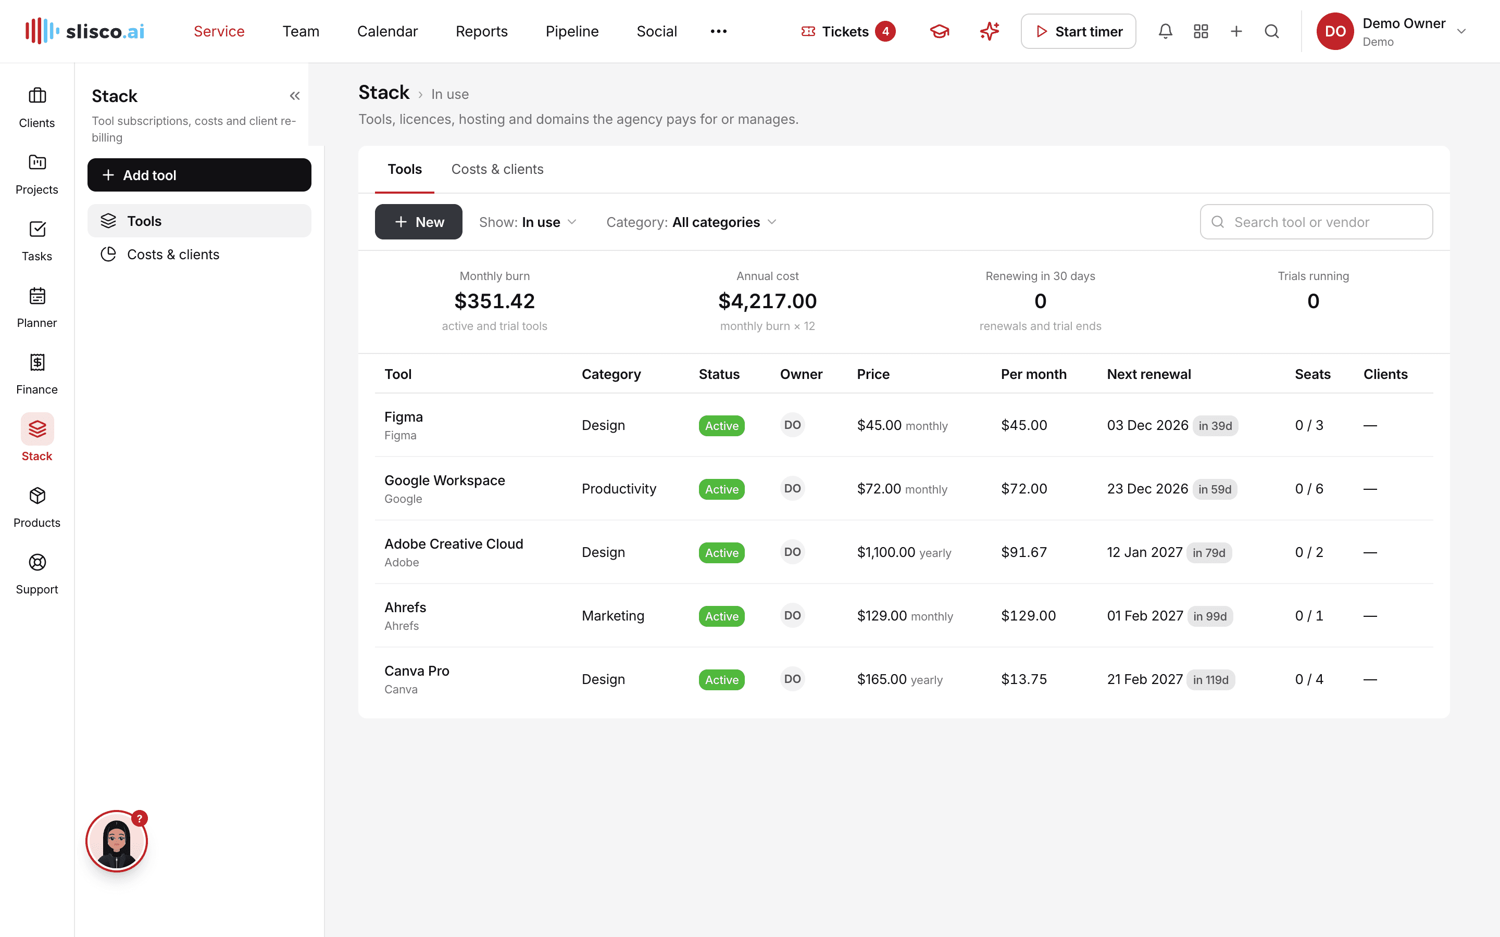The width and height of the screenshot is (1500, 937).
Task: Open the Social nav item
Action: coord(656,31)
